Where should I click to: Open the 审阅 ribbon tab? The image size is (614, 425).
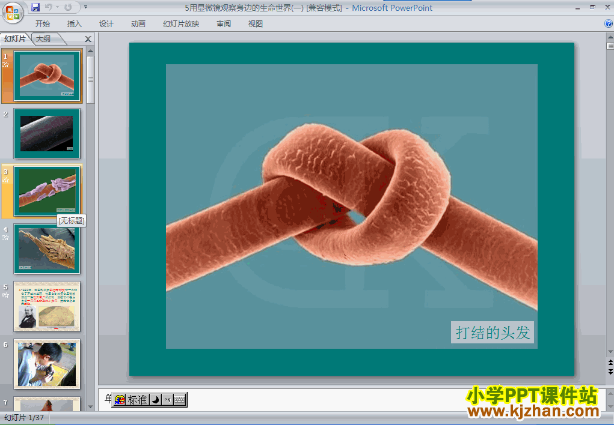click(x=224, y=24)
